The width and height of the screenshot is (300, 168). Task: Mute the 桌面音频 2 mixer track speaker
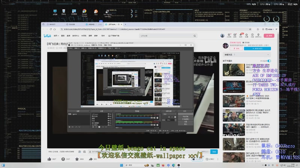click(x=154, y=125)
